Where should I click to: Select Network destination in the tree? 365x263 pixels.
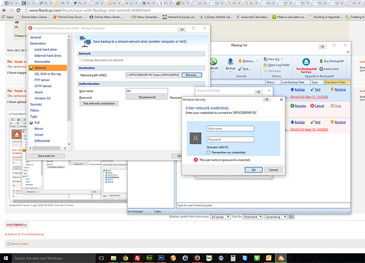click(x=48, y=68)
